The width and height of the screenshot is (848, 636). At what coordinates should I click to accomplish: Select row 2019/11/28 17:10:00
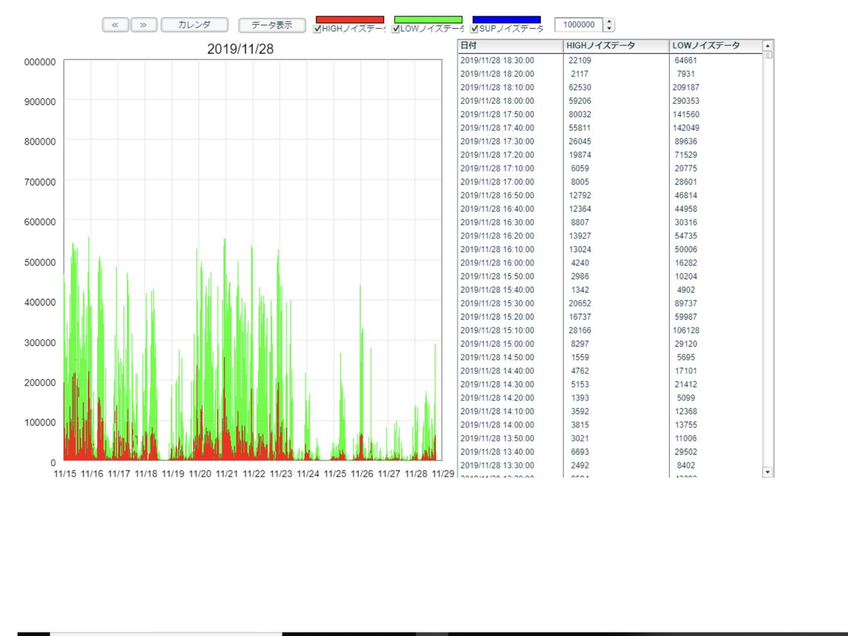610,168
